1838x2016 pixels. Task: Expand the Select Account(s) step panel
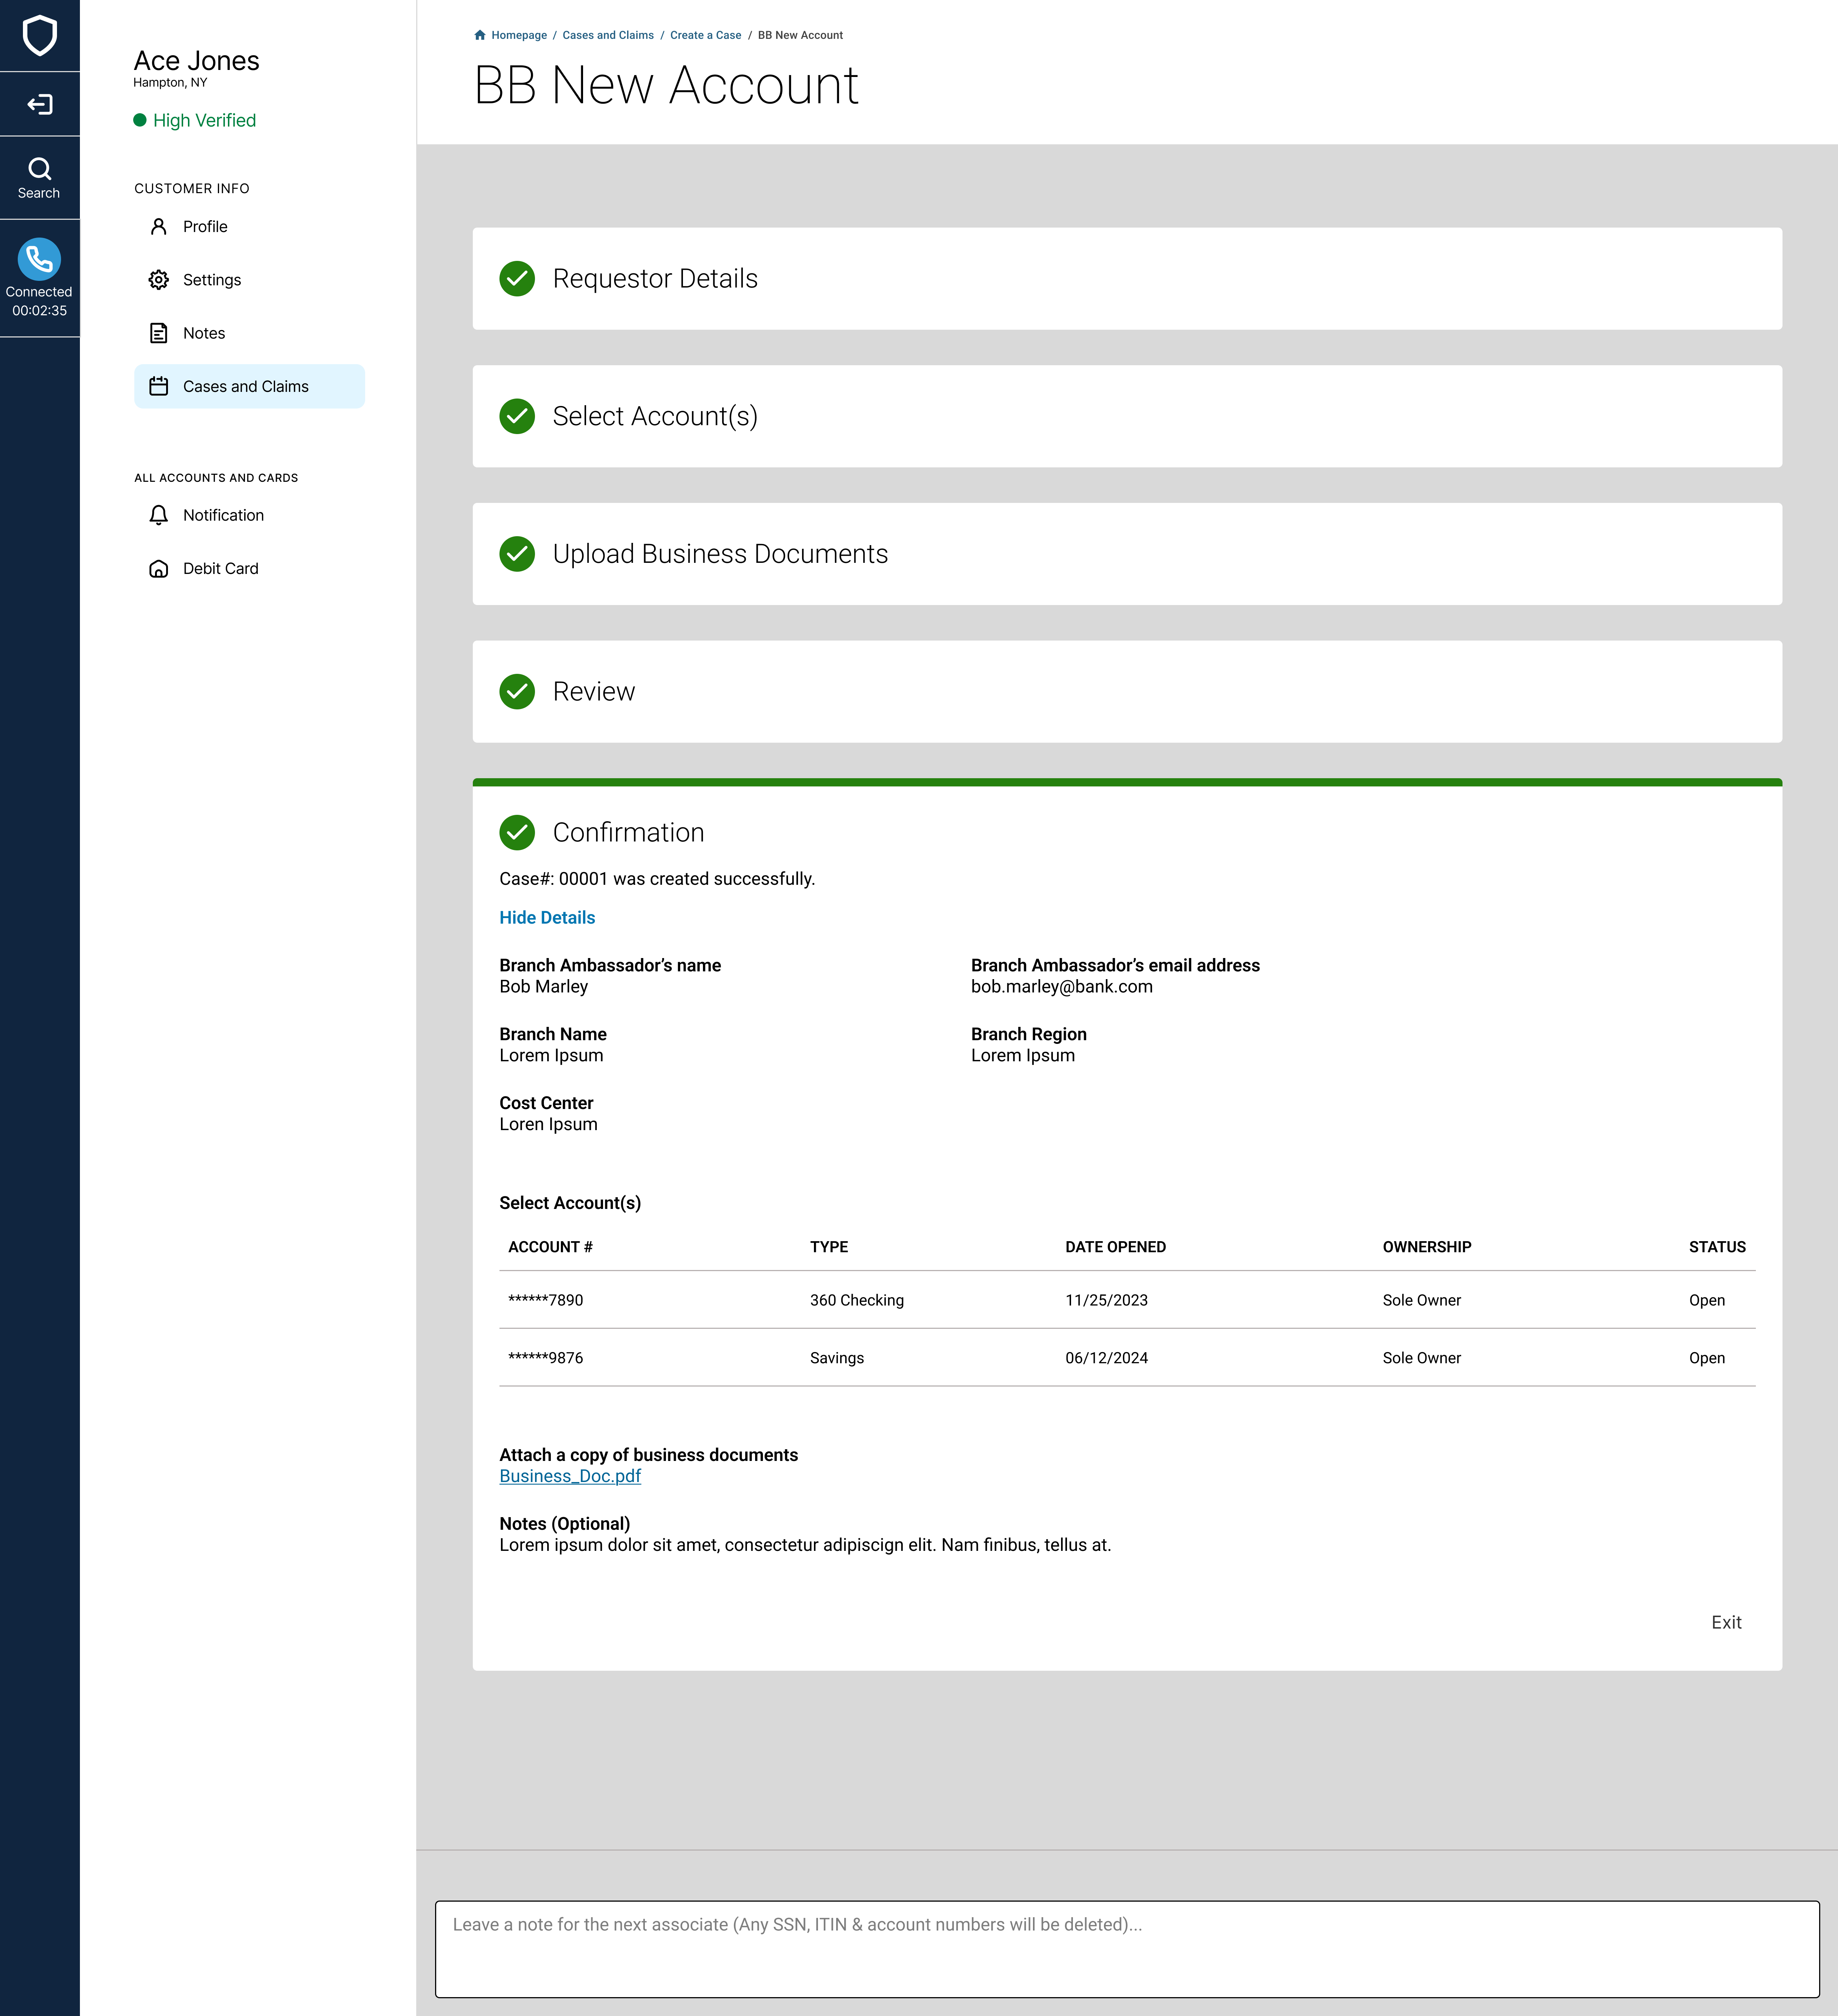pos(655,416)
